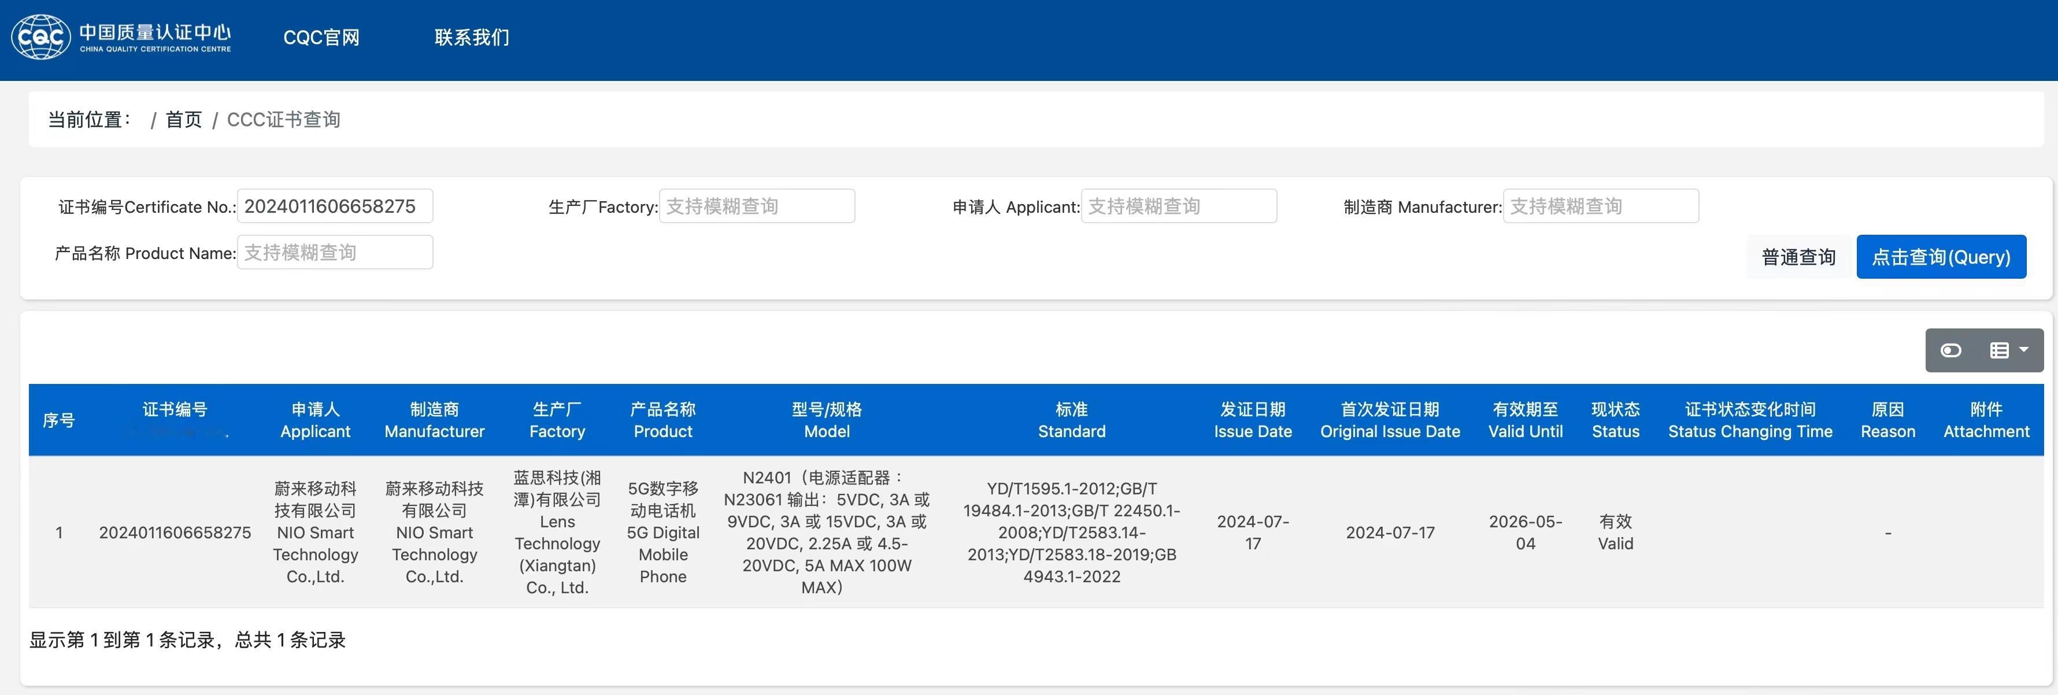This screenshot has width=2058, height=695.
Task: Click the CQC globe logo
Action: (40, 37)
